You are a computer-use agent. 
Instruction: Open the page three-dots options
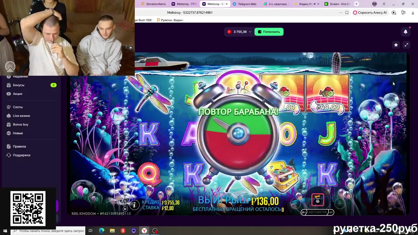click(x=341, y=13)
